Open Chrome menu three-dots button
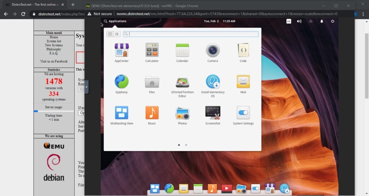 363,14
